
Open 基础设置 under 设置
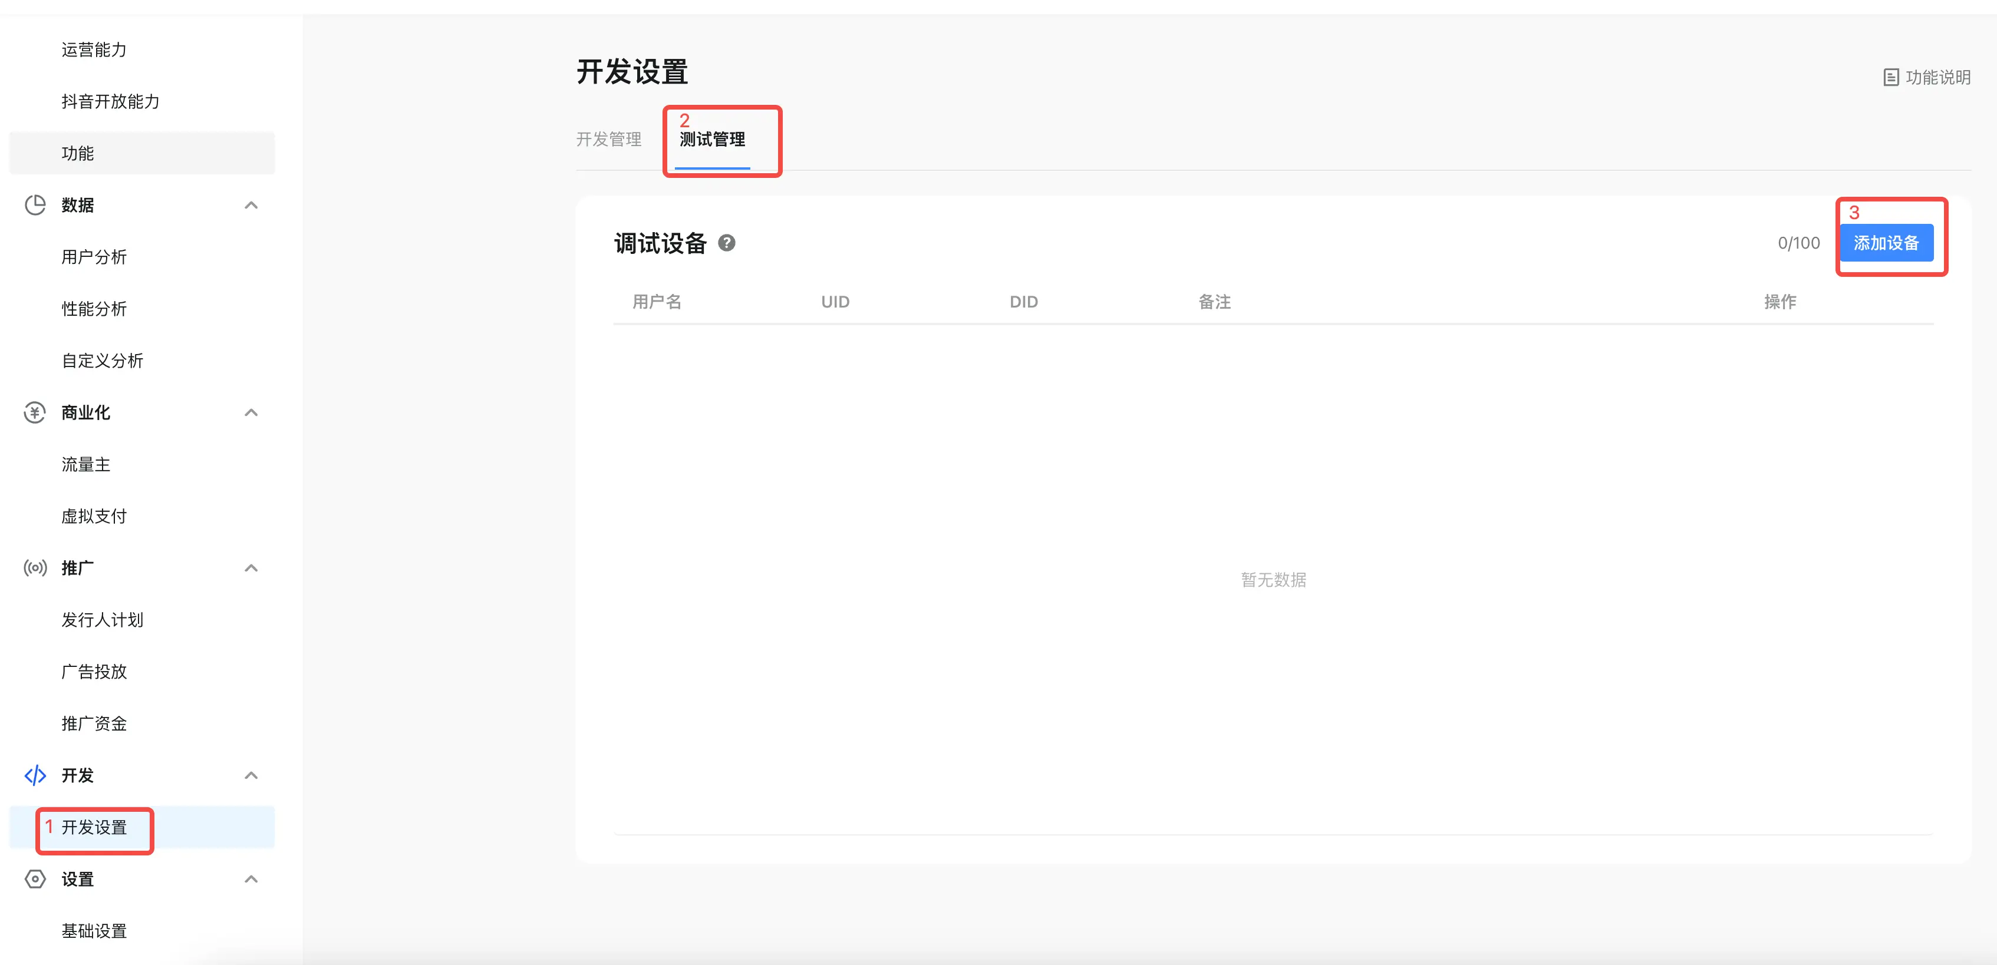click(x=94, y=931)
